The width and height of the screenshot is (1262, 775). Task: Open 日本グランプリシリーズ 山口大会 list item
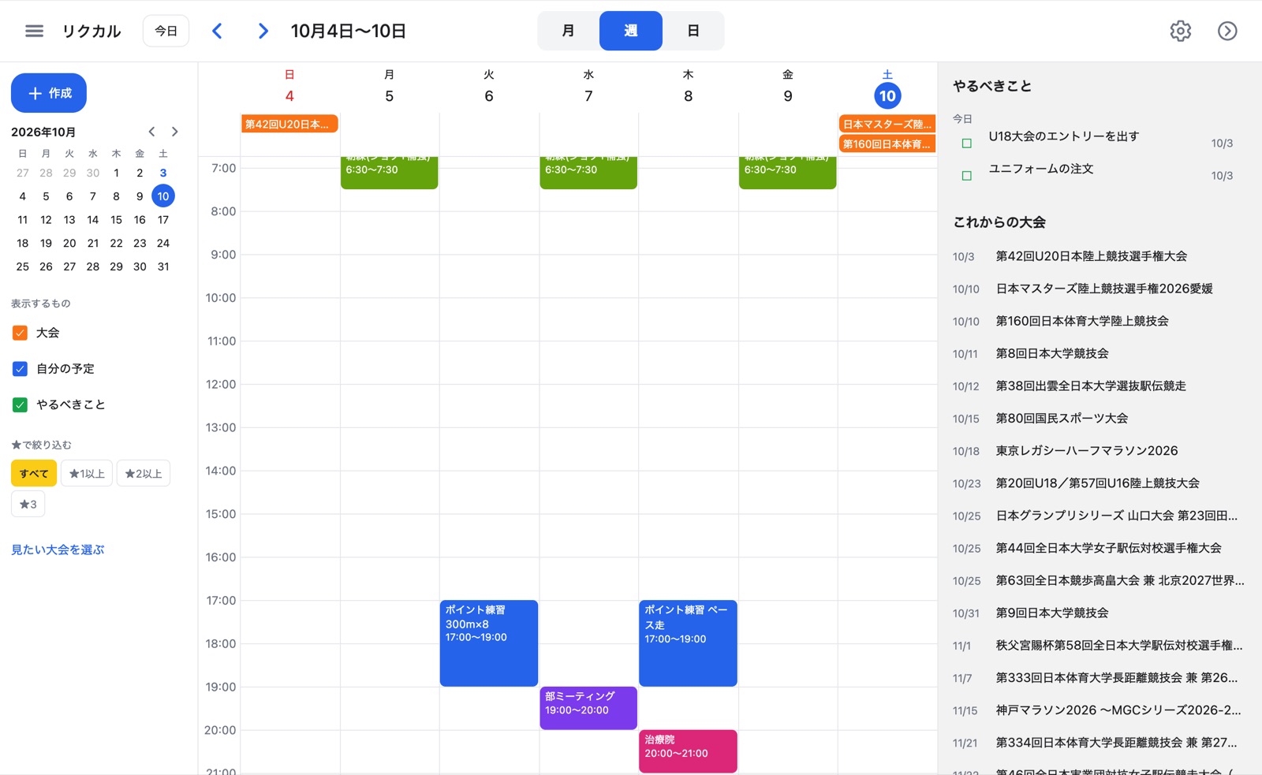click(x=1099, y=515)
